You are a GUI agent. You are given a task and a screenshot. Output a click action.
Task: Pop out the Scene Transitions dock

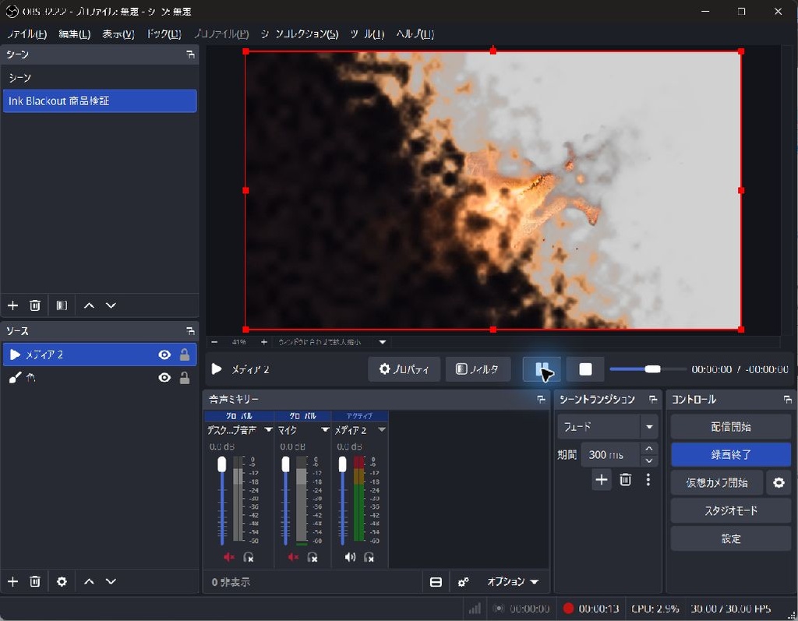tap(653, 400)
